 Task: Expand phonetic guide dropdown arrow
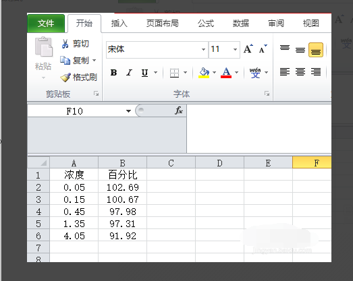266,72
